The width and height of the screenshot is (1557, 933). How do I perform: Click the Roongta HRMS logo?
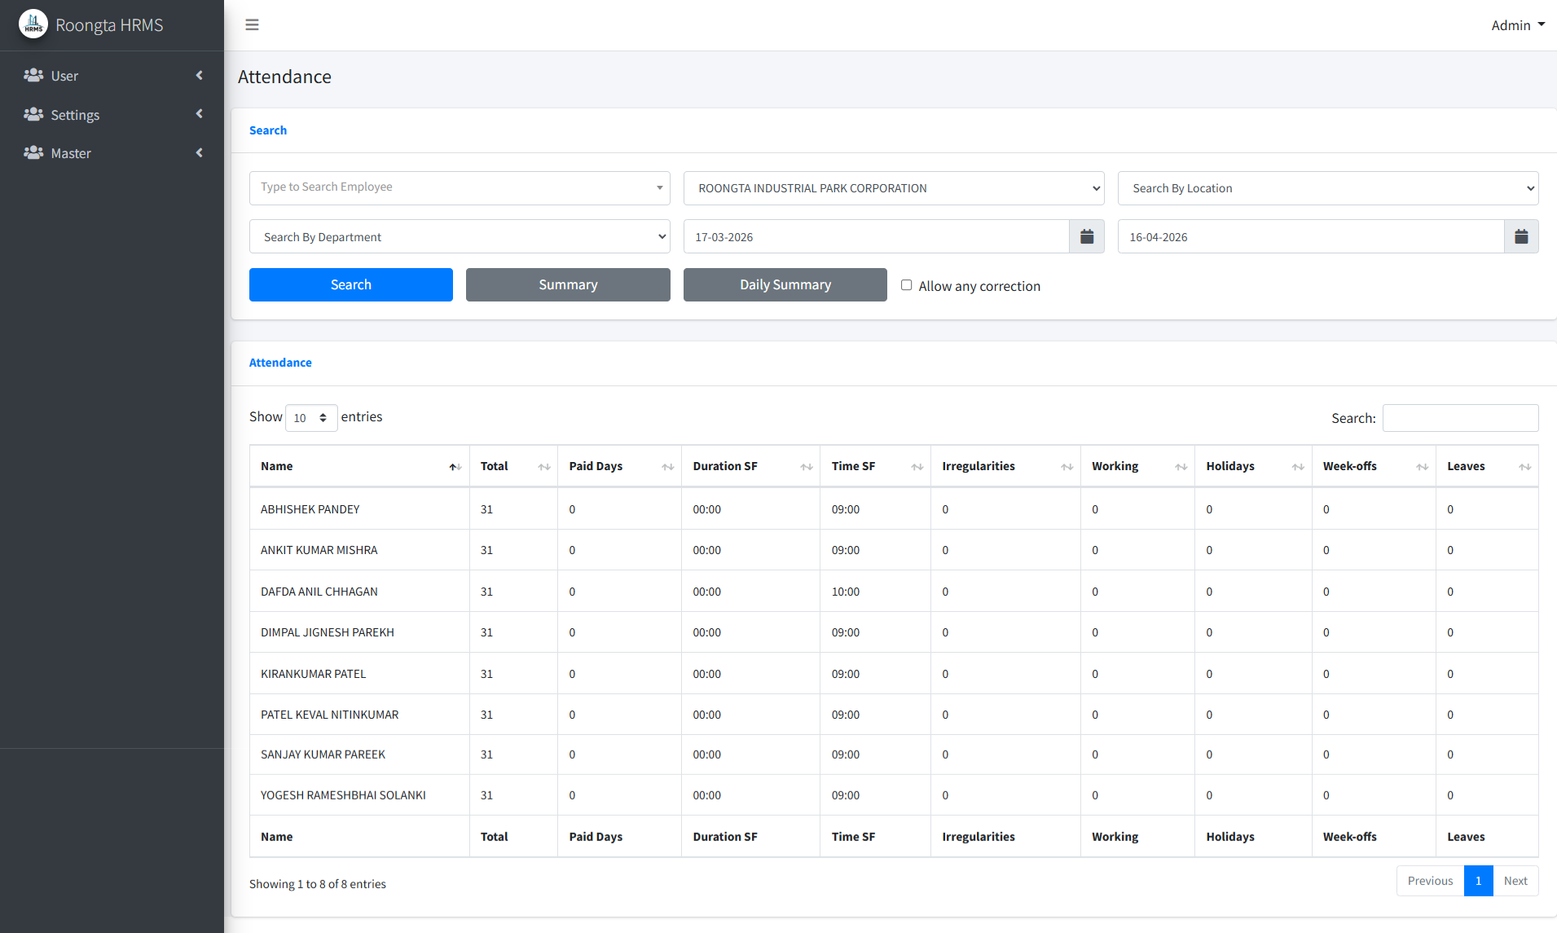(x=33, y=24)
